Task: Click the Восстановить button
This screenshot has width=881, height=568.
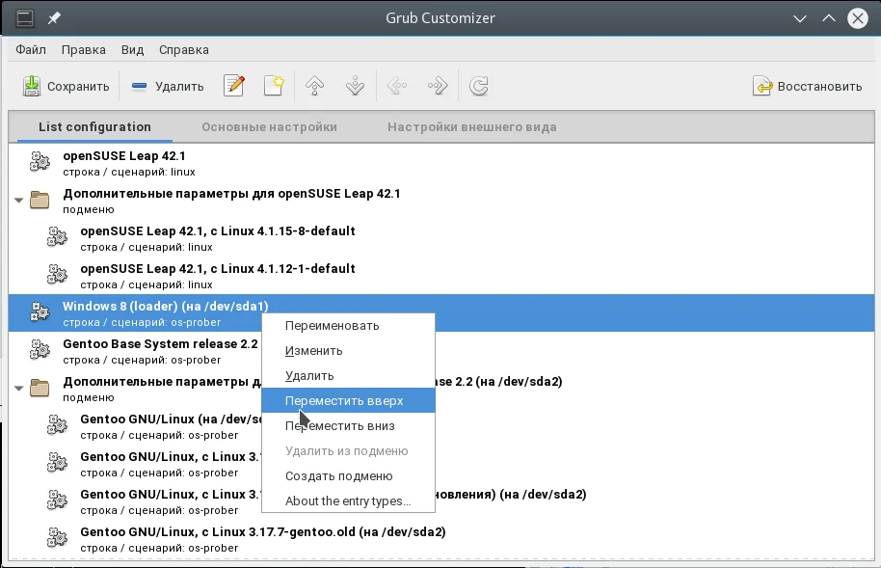Action: point(807,86)
